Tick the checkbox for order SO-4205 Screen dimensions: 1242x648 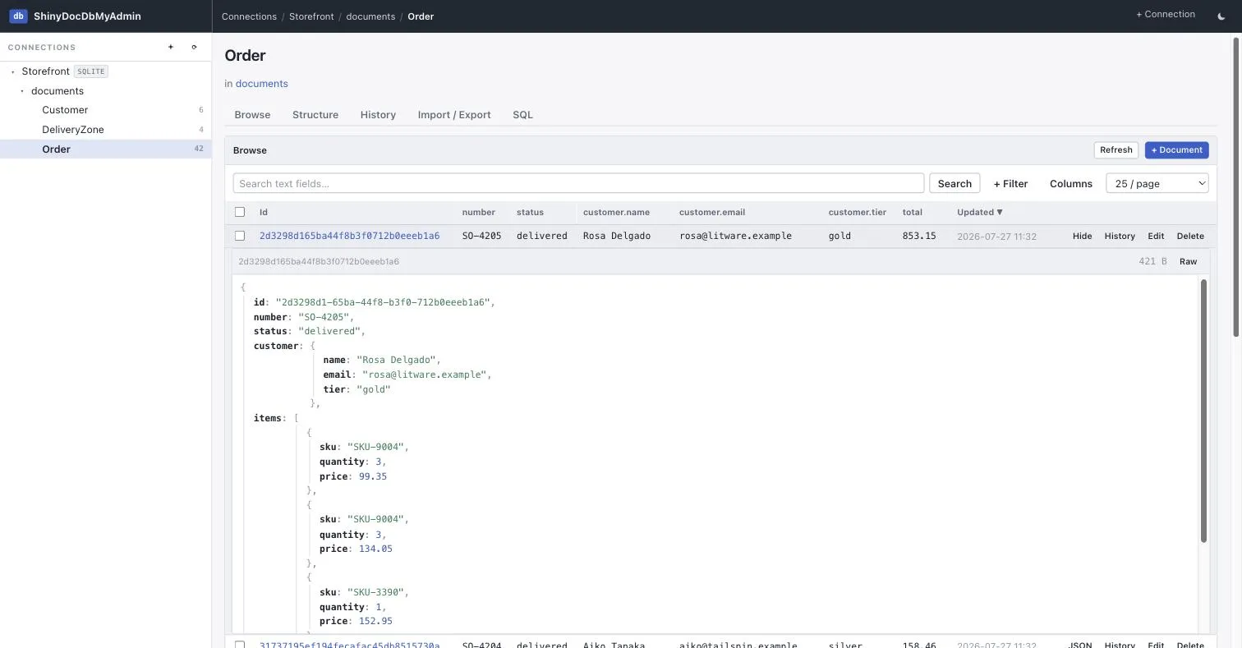point(240,236)
